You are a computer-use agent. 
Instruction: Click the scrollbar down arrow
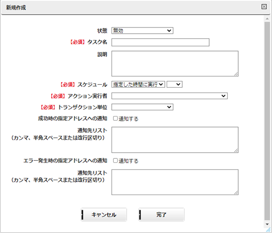(267, 224)
